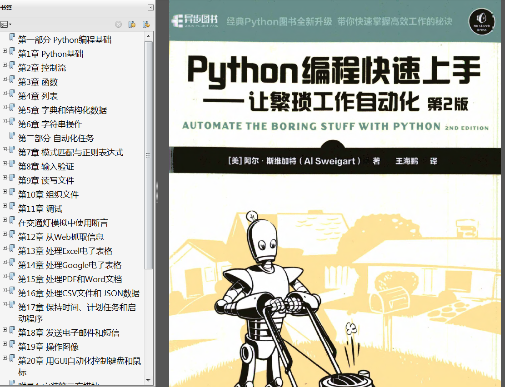The image size is (505, 387).
Task: Expand the 第12章 从Web抓取信息 bookmark
Action: [x=5, y=234]
